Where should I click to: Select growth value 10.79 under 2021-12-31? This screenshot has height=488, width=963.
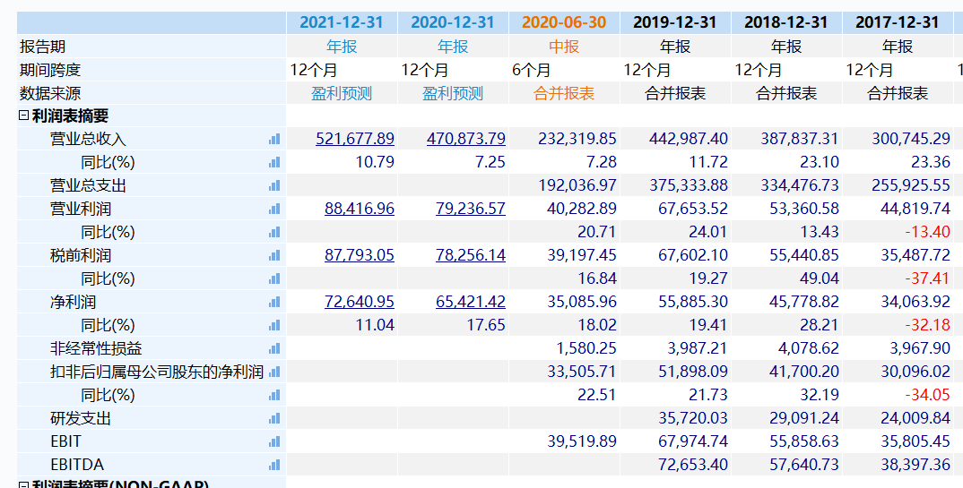pos(375,162)
